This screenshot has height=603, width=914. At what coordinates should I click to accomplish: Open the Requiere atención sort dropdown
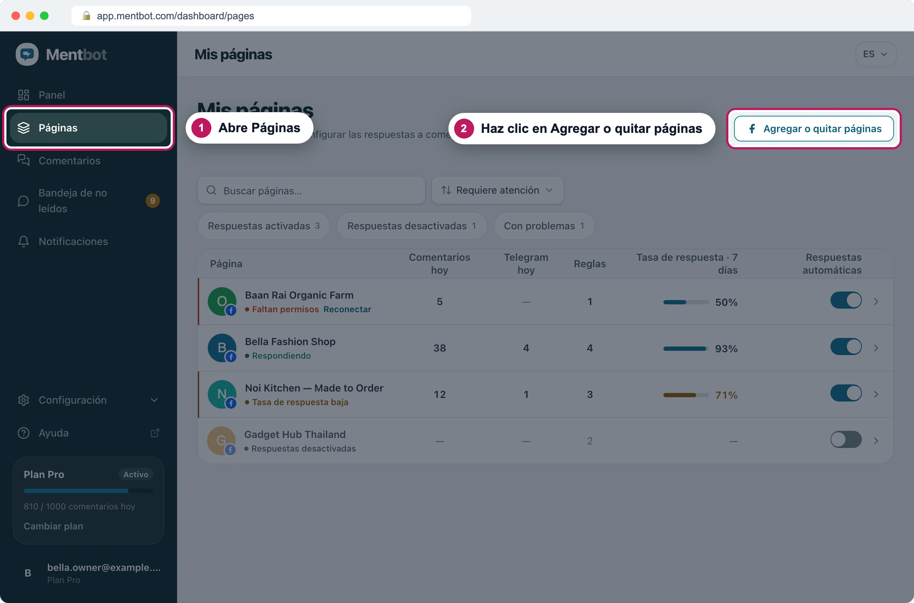click(x=497, y=190)
